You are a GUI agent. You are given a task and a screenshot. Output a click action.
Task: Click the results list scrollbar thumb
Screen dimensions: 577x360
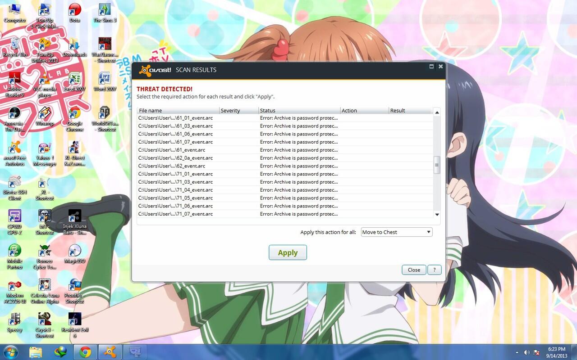437,165
